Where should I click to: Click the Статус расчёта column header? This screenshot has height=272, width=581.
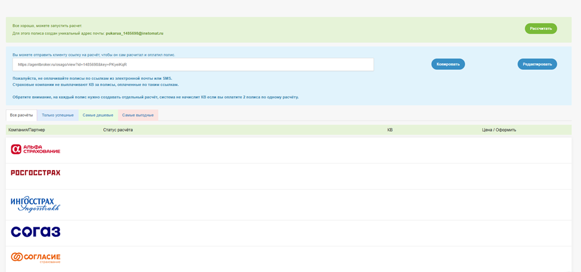coord(118,130)
